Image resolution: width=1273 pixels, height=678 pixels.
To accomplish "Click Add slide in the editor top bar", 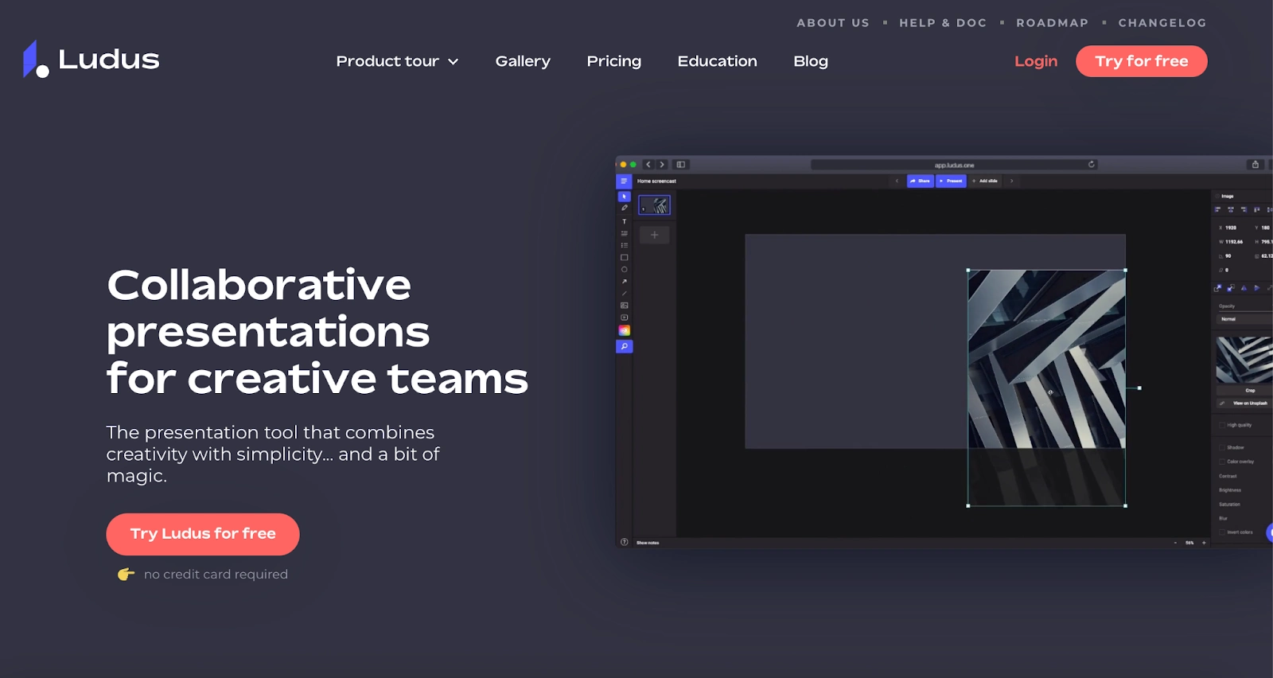I will 985,181.
